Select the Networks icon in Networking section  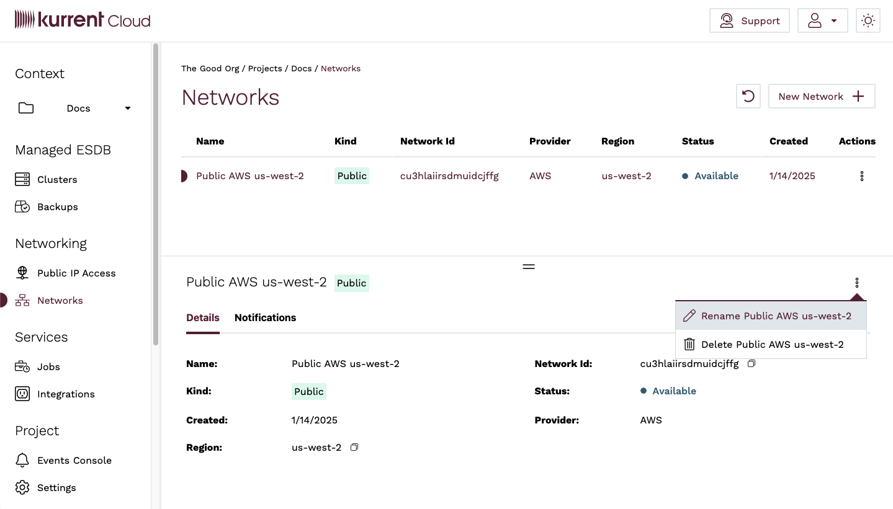[22, 300]
